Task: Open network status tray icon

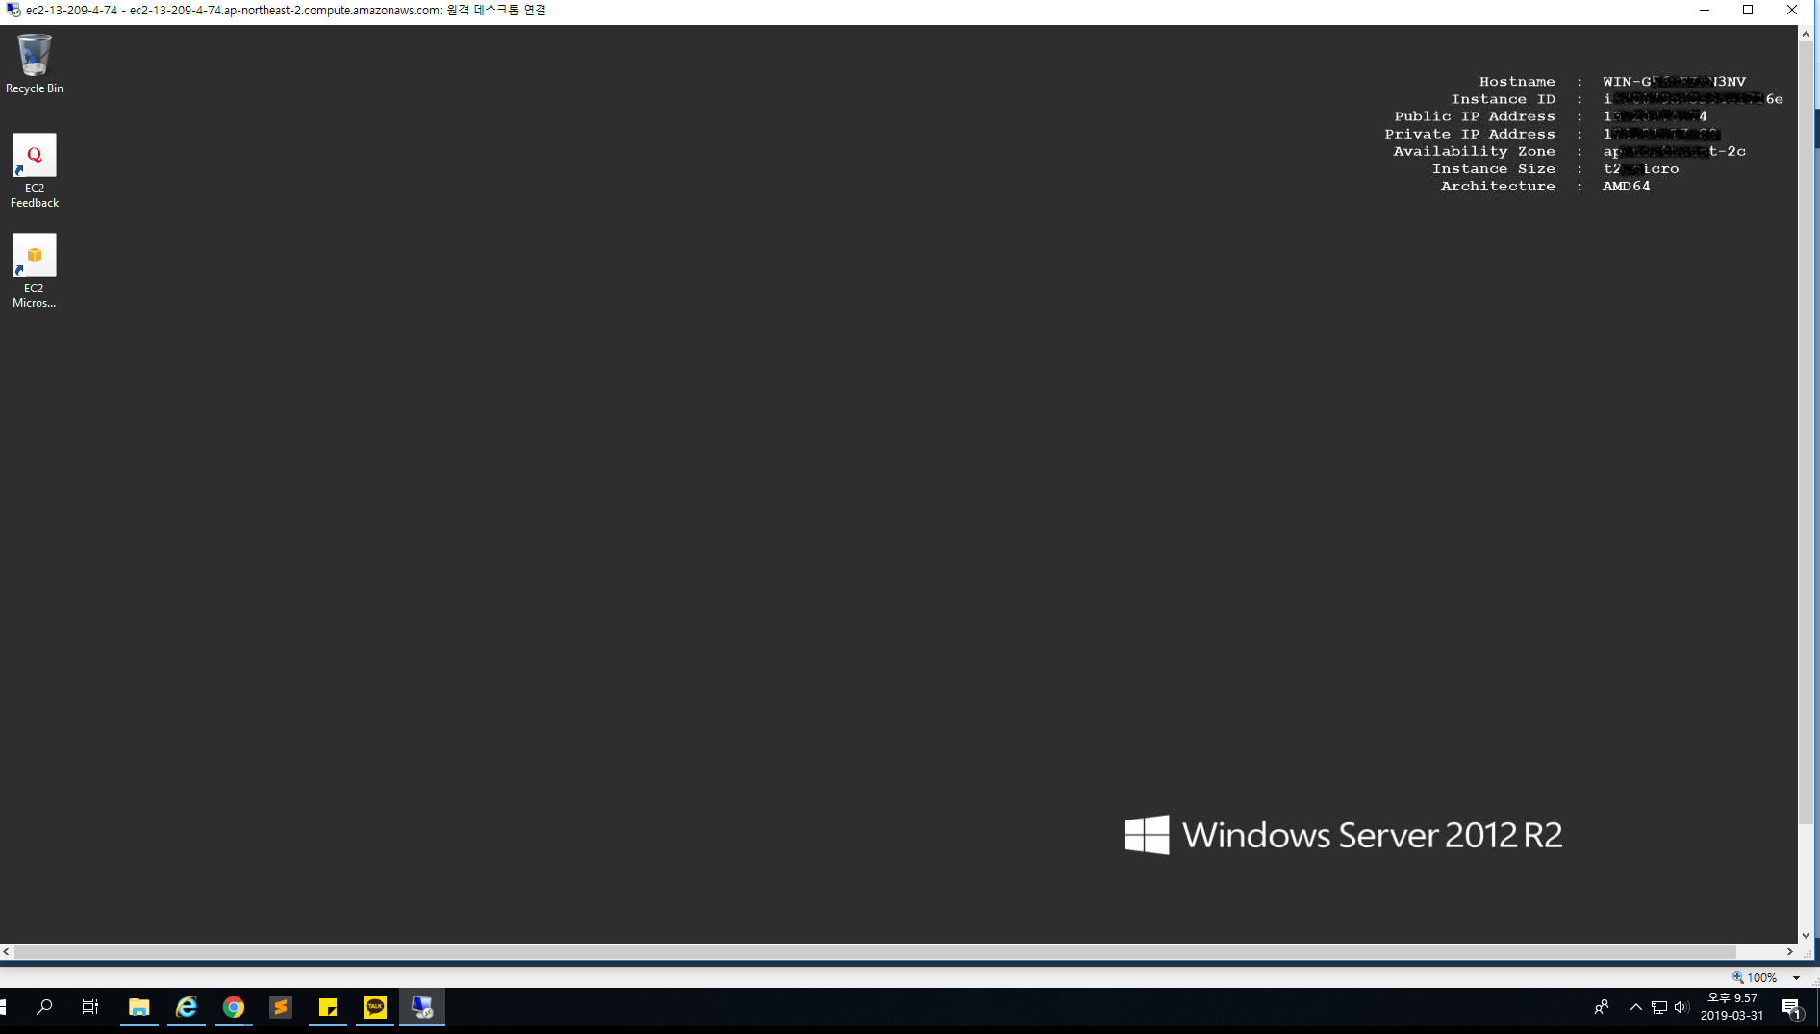Action: tap(1659, 1007)
